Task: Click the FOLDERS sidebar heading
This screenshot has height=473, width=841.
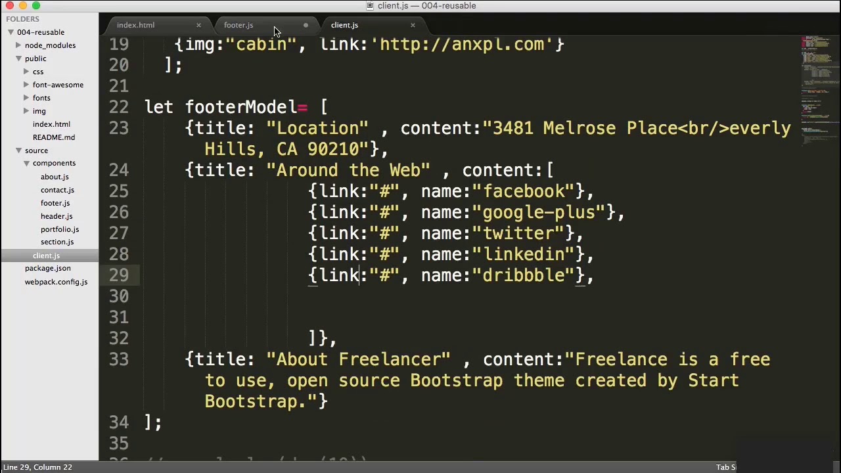Action: (x=22, y=19)
